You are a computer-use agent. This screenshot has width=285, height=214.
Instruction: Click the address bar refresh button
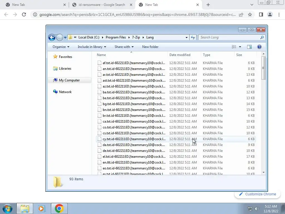pos(193,38)
